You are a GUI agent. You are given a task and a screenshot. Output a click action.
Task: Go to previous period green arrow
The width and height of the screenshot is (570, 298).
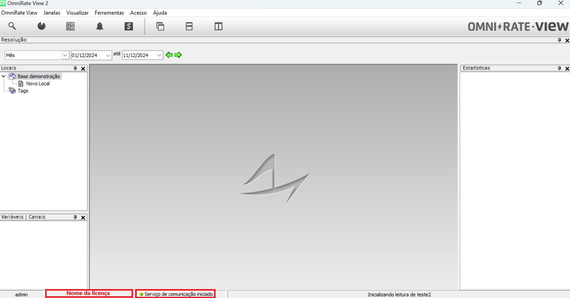169,55
